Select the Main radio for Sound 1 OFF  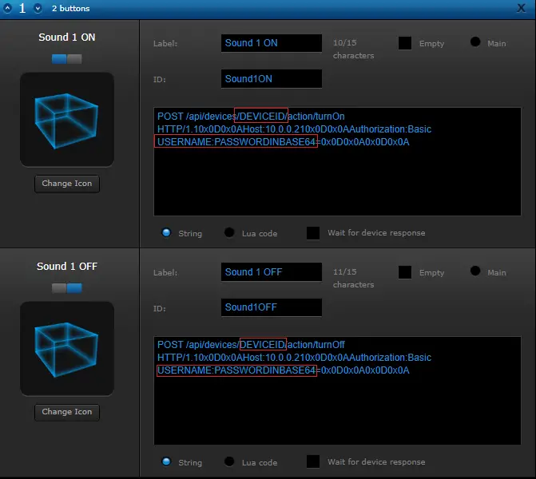click(x=475, y=271)
